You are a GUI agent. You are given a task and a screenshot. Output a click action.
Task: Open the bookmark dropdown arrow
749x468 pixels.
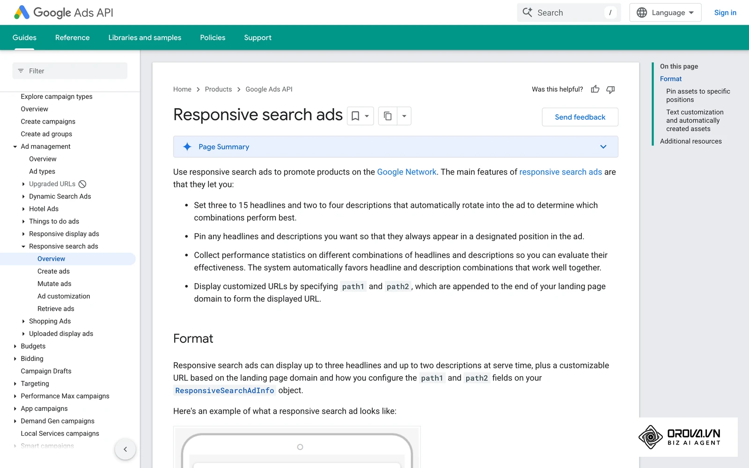click(x=367, y=116)
